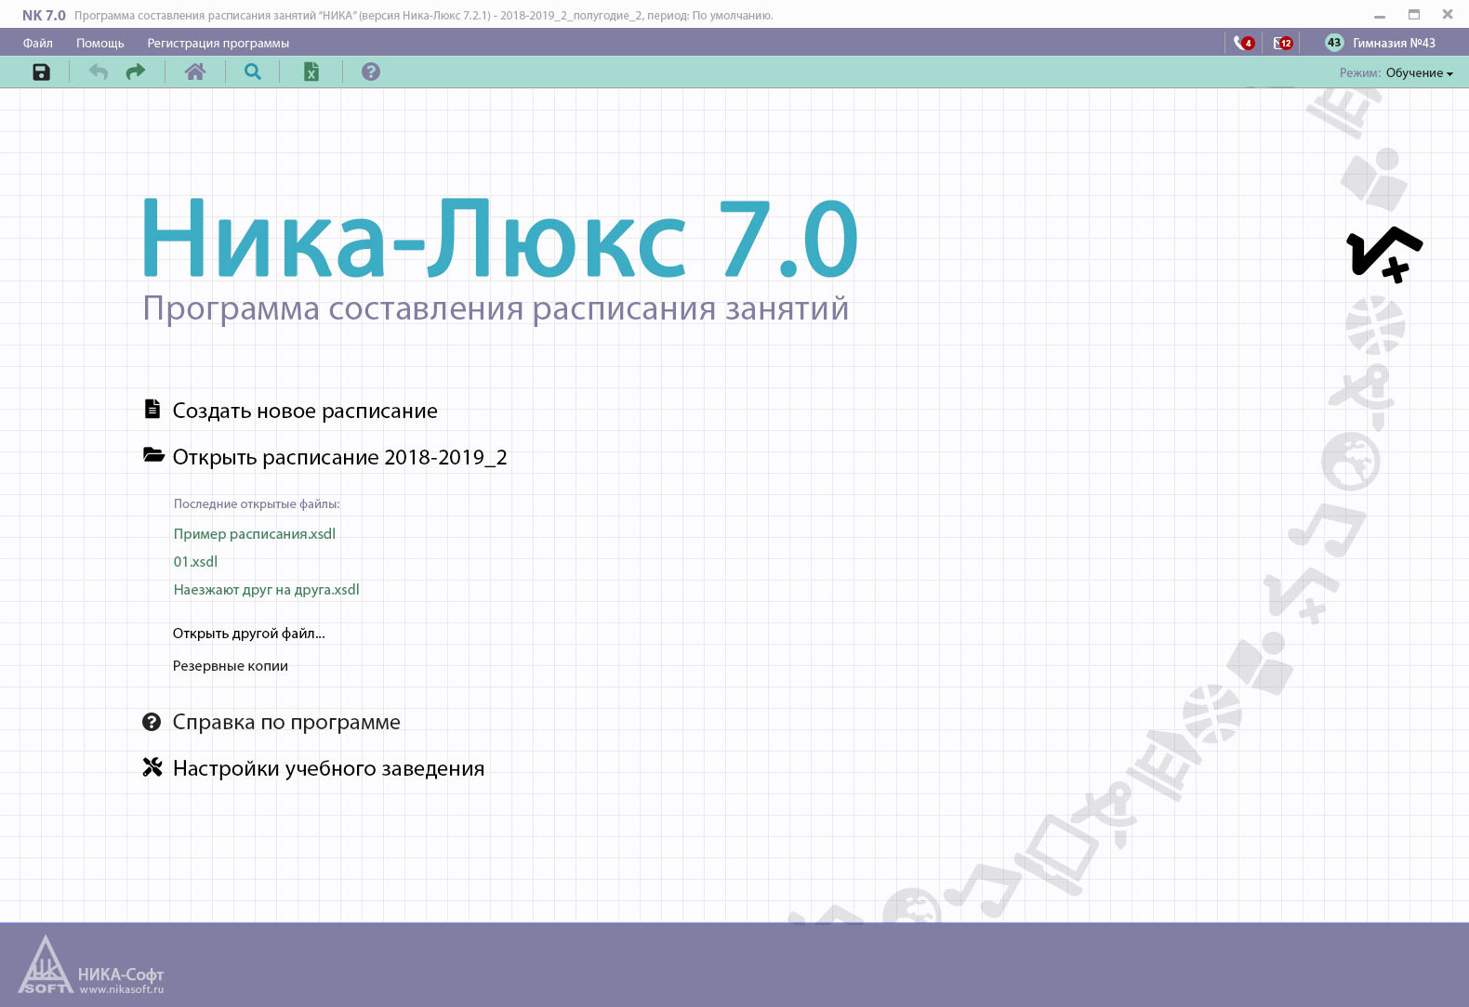Screen dimensions: 1469x1007
Task: Click the Гимназия №43 account label
Action: pyautogui.click(x=1395, y=43)
